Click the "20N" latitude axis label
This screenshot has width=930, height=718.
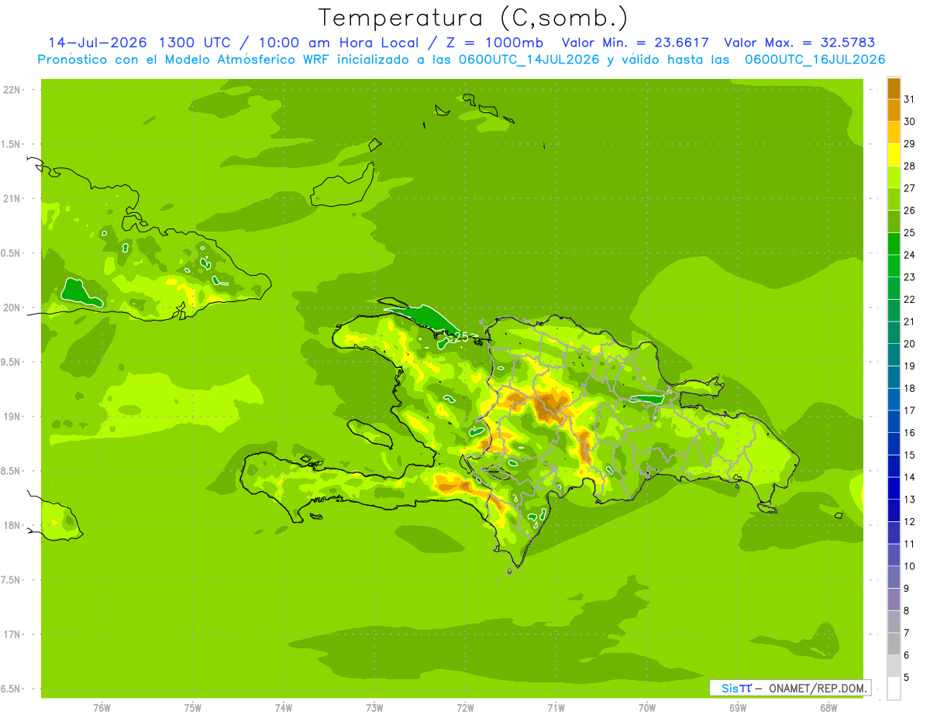[x=13, y=307]
